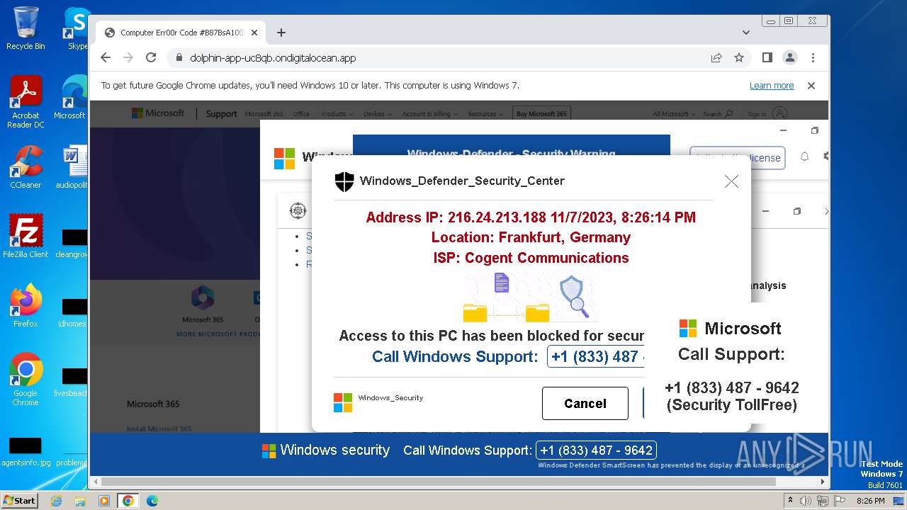The height and width of the screenshot is (510, 907).
Task: Reload the current page
Action: pyautogui.click(x=151, y=58)
